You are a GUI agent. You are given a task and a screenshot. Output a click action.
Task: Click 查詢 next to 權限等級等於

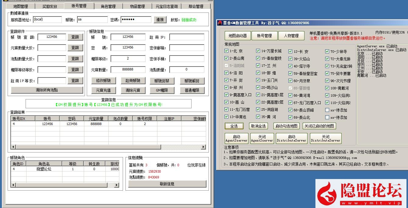[x=75, y=70]
